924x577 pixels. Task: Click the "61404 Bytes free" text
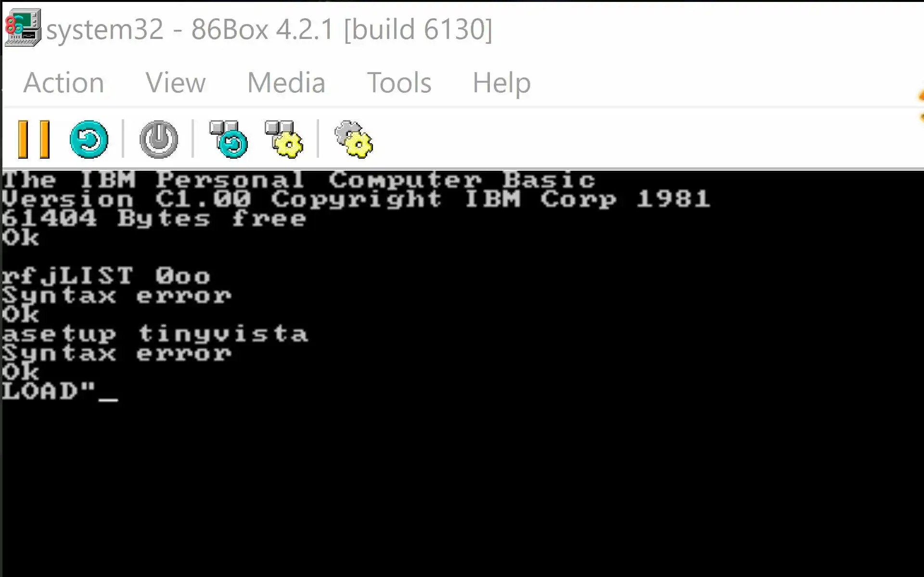(154, 219)
